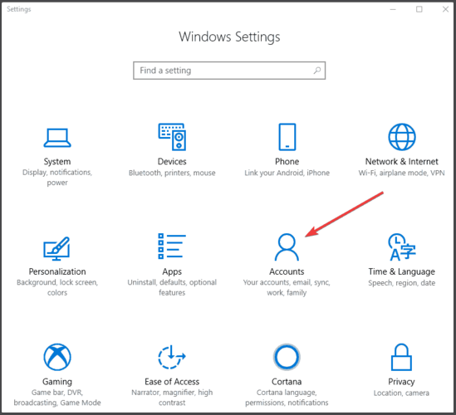Image resolution: width=456 pixels, height=415 pixels.
Task: Click 'Display, notifications, power' description
Action: coord(57,178)
